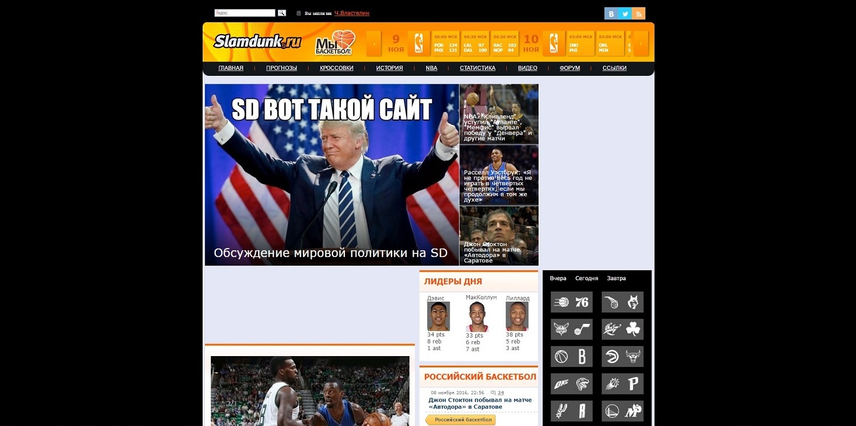Open the Wizards vs Celtics matchup tile
The width and height of the screenshot is (856, 426).
coord(622,329)
